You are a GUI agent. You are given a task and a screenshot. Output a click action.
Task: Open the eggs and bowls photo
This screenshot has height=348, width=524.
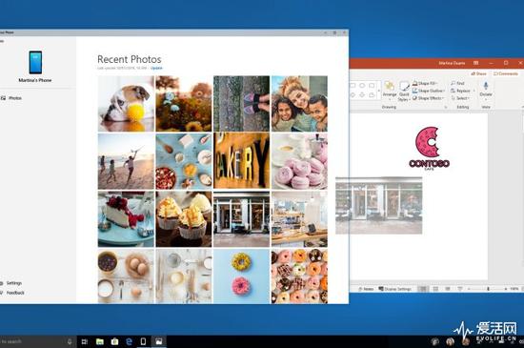coord(126,276)
